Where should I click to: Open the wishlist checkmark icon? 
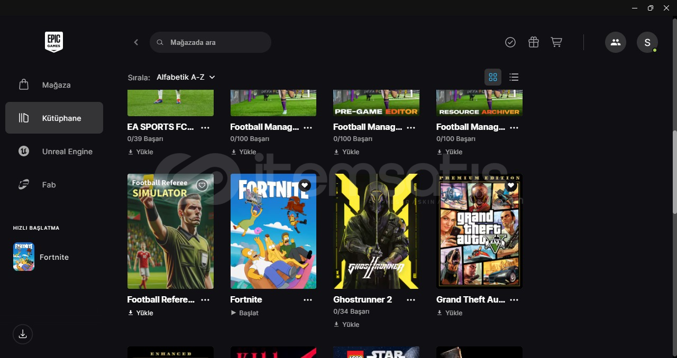[510, 42]
